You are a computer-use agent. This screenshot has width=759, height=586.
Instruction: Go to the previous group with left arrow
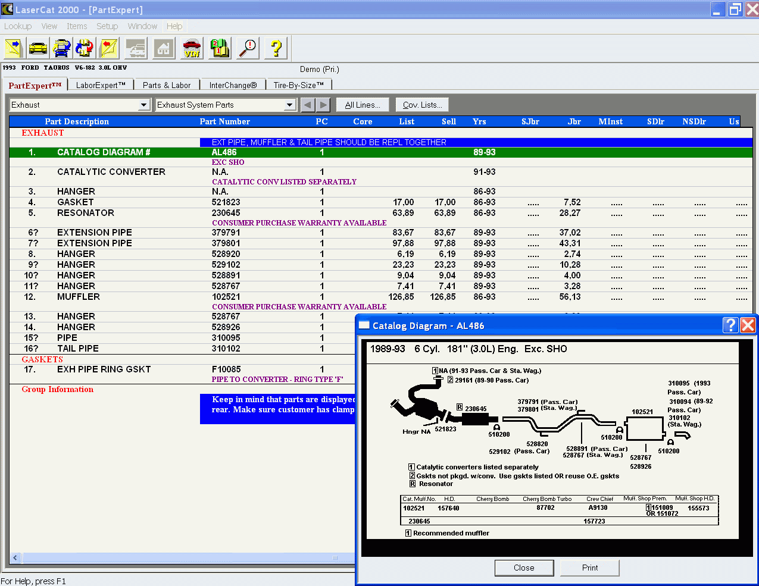pos(307,105)
